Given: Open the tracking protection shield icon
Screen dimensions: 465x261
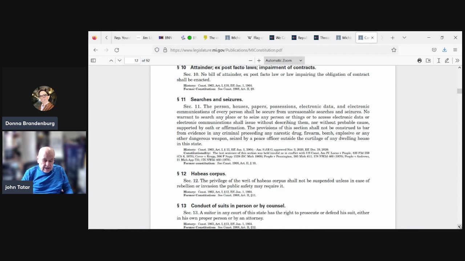Looking at the screenshot, I should [157, 50].
